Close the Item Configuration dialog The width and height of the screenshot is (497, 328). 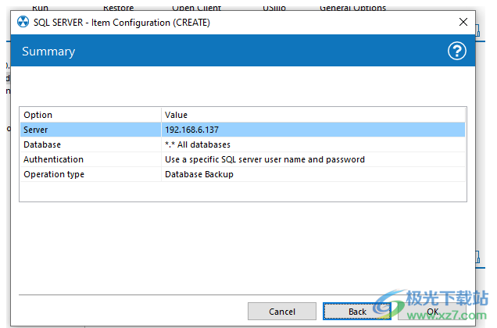[x=463, y=22]
